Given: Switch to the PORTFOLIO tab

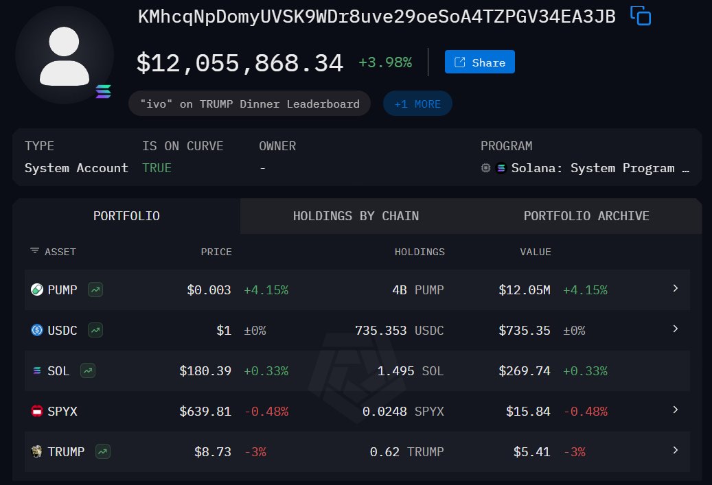Looking at the screenshot, I should (x=126, y=216).
